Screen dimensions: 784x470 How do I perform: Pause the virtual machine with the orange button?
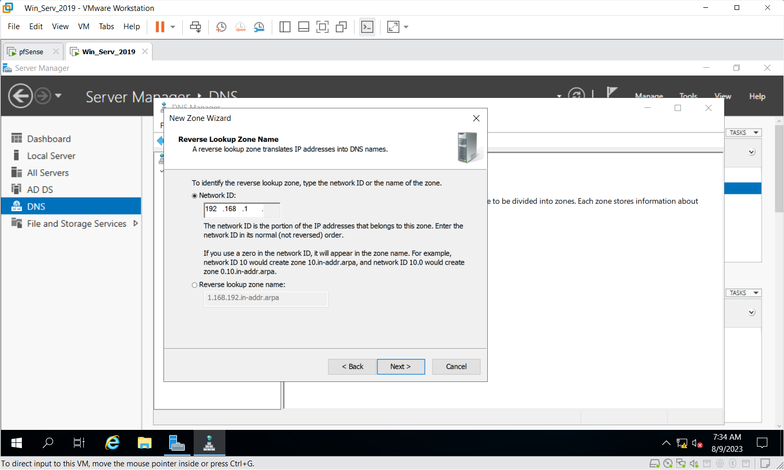tap(160, 27)
